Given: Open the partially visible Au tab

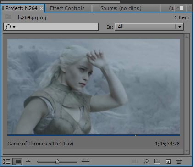Looking at the screenshot, I should (171, 8).
